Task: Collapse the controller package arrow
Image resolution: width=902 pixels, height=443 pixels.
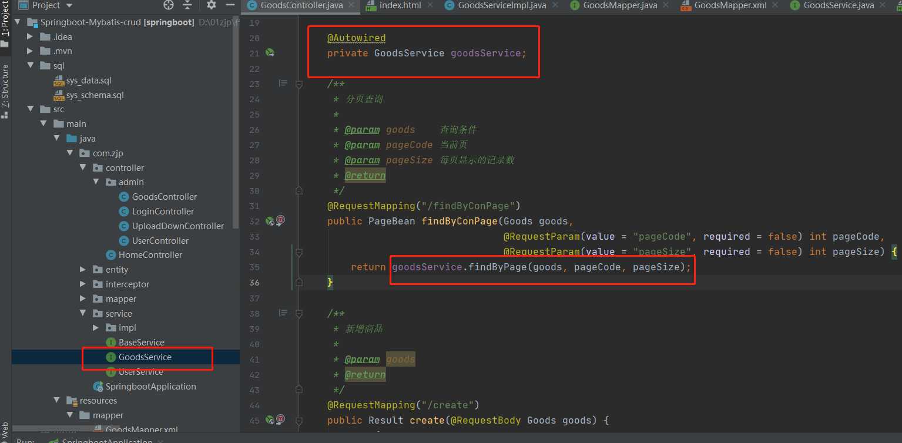Action: (83, 168)
